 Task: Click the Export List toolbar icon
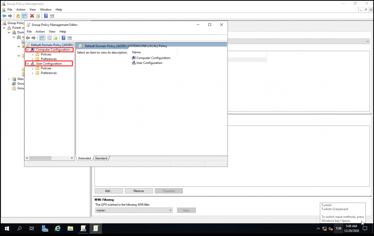55,38
